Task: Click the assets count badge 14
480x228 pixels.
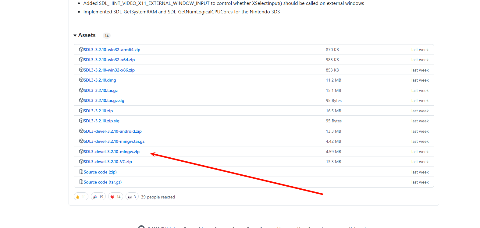Action: (x=107, y=36)
